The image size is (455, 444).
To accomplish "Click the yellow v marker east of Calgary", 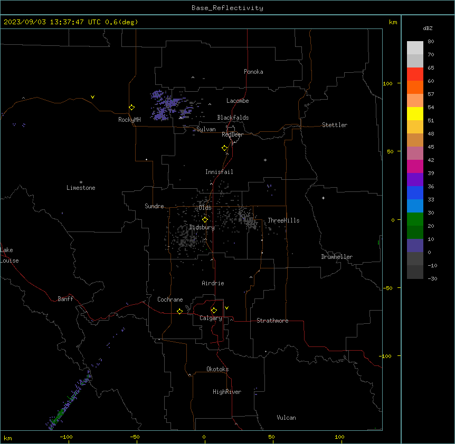I will tap(226, 308).
